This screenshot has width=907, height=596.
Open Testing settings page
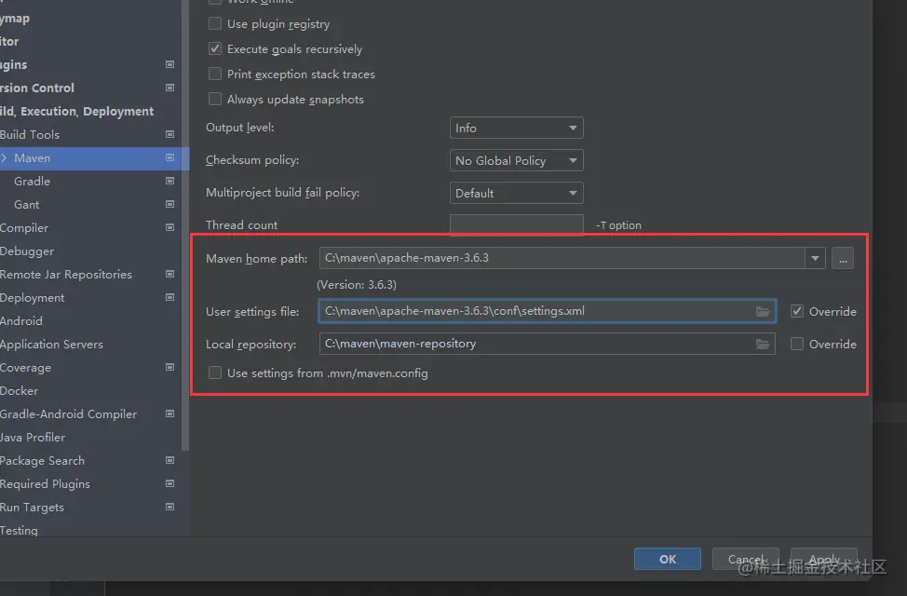(x=19, y=530)
